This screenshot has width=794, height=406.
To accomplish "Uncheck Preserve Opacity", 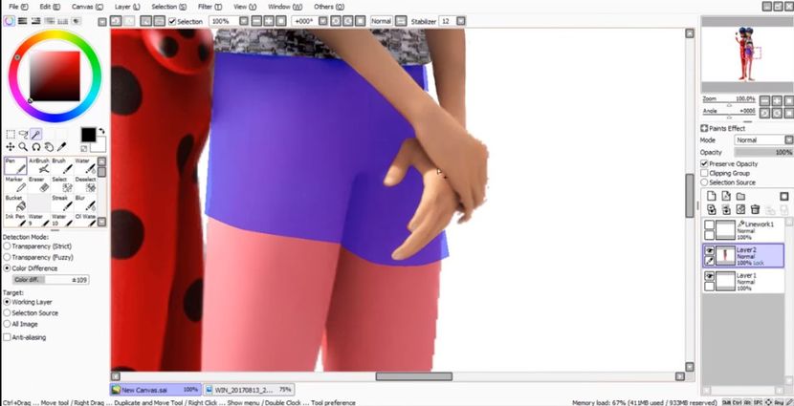I will [x=704, y=163].
